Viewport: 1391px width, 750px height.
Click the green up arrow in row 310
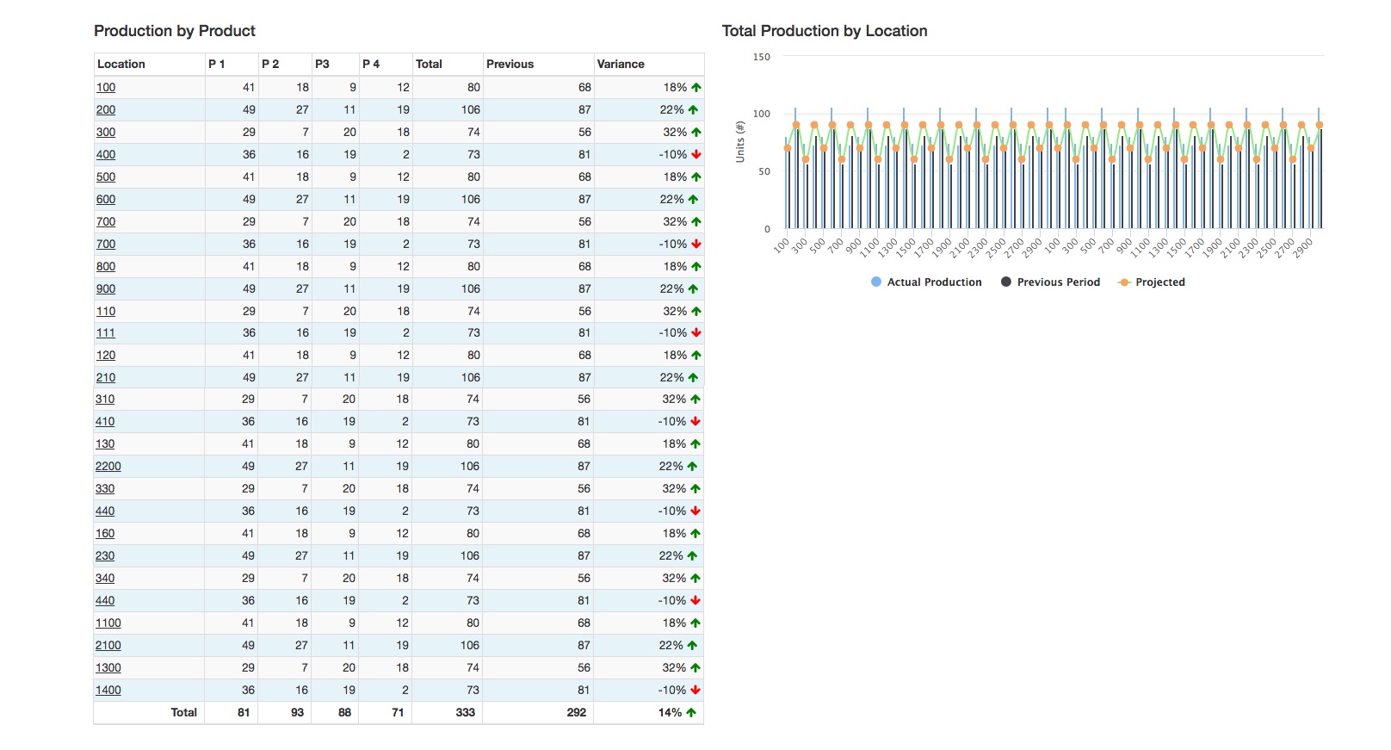tap(695, 399)
